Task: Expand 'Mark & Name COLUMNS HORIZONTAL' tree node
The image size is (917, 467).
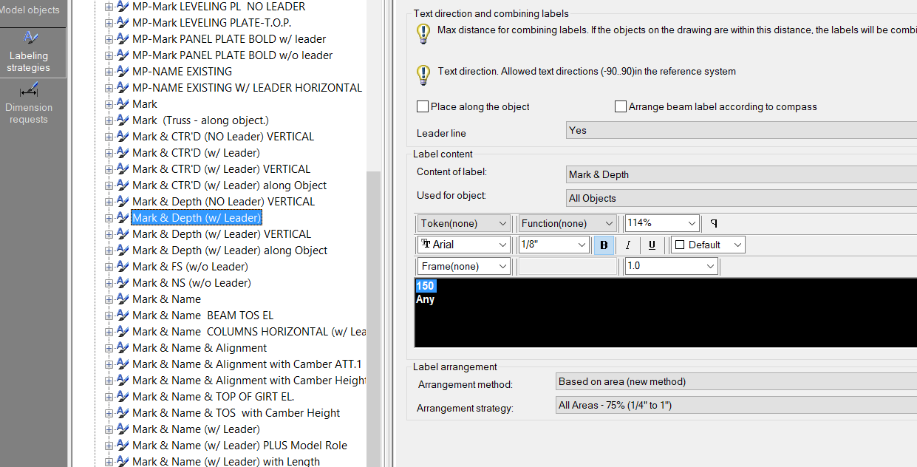Action: click(109, 332)
